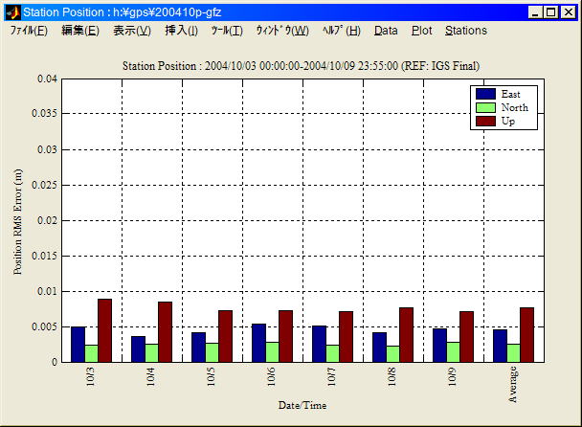Open the ツール(T) menu

point(227,31)
